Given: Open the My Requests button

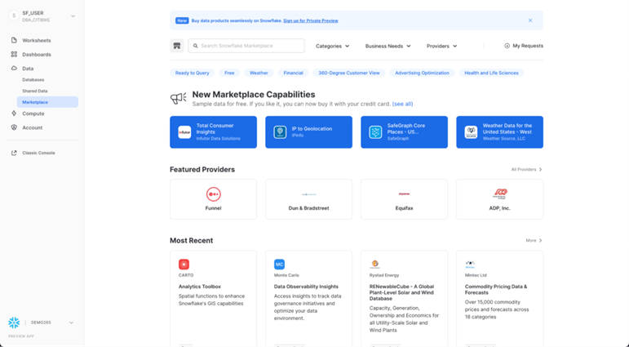Looking at the screenshot, I should [524, 47].
